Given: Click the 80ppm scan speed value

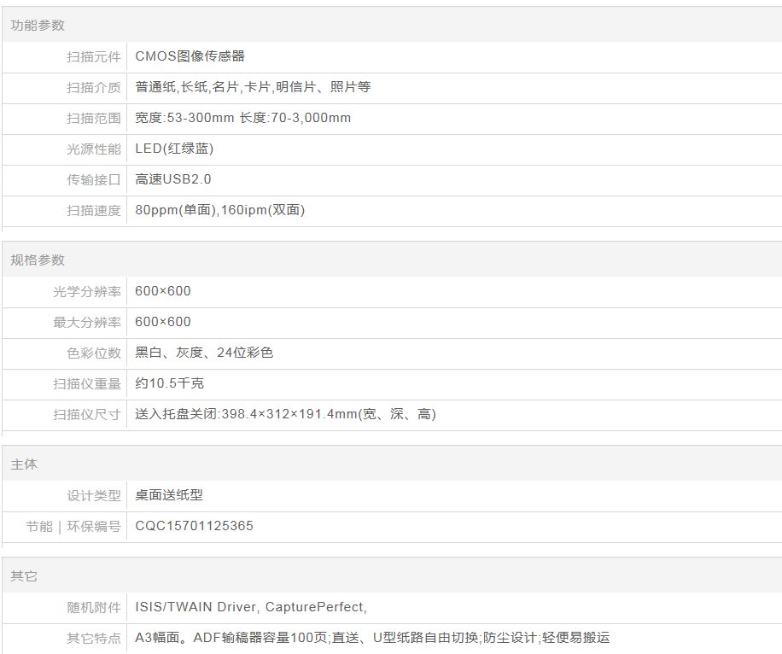Looking at the screenshot, I should (x=219, y=210).
